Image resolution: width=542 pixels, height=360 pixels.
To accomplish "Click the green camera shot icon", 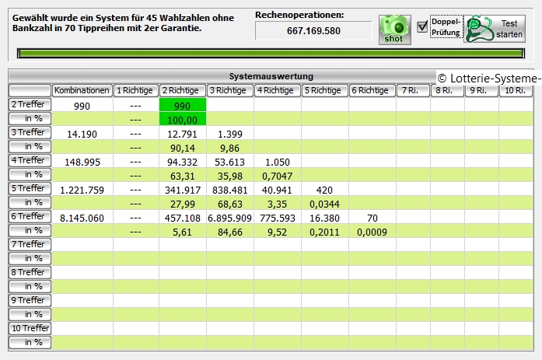I will click(395, 30).
